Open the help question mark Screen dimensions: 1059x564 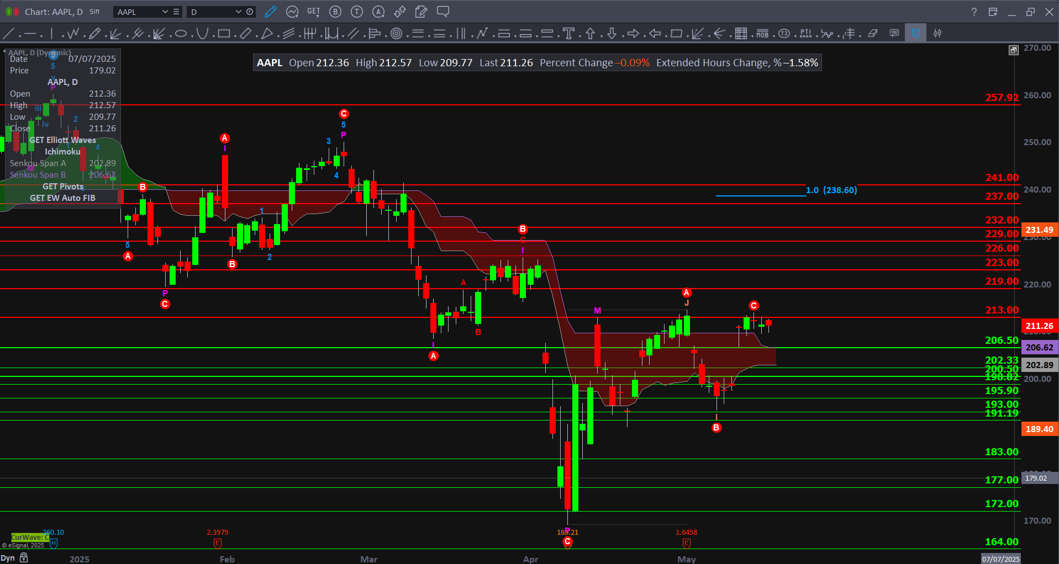click(x=974, y=12)
